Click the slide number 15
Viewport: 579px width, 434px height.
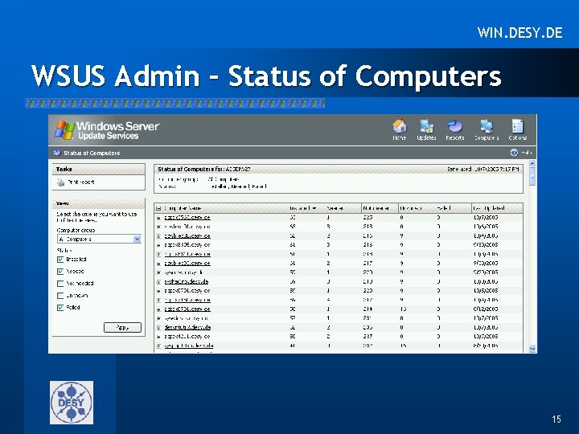[x=556, y=419]
